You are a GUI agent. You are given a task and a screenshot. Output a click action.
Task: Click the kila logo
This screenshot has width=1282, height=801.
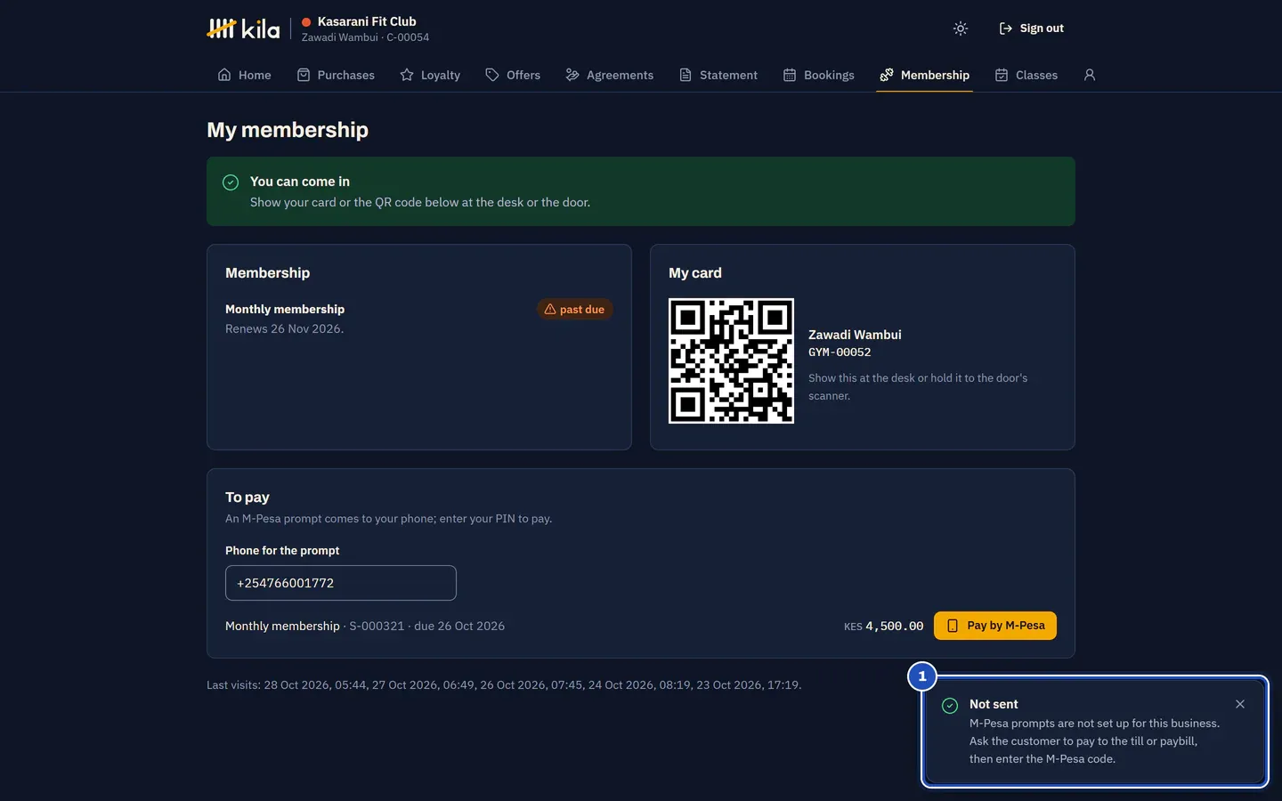tap(243, 28)
